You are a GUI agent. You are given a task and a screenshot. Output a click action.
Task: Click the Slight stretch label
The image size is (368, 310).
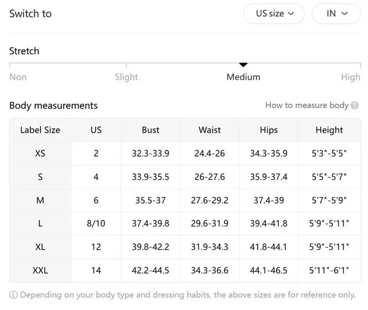tap(126, 77)
